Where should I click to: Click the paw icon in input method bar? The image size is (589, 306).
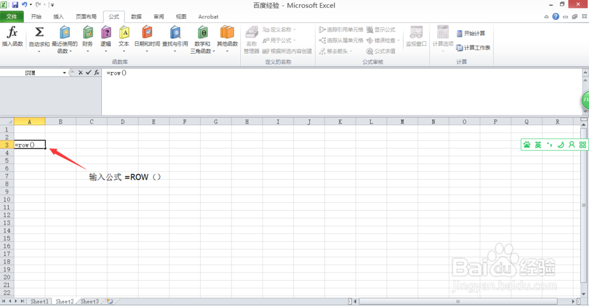[527, 144]
